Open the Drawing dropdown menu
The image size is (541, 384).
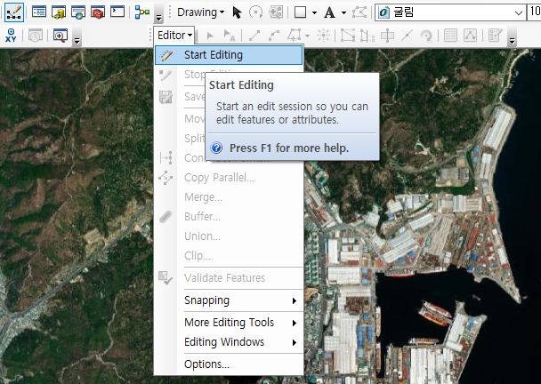(200, 12)
